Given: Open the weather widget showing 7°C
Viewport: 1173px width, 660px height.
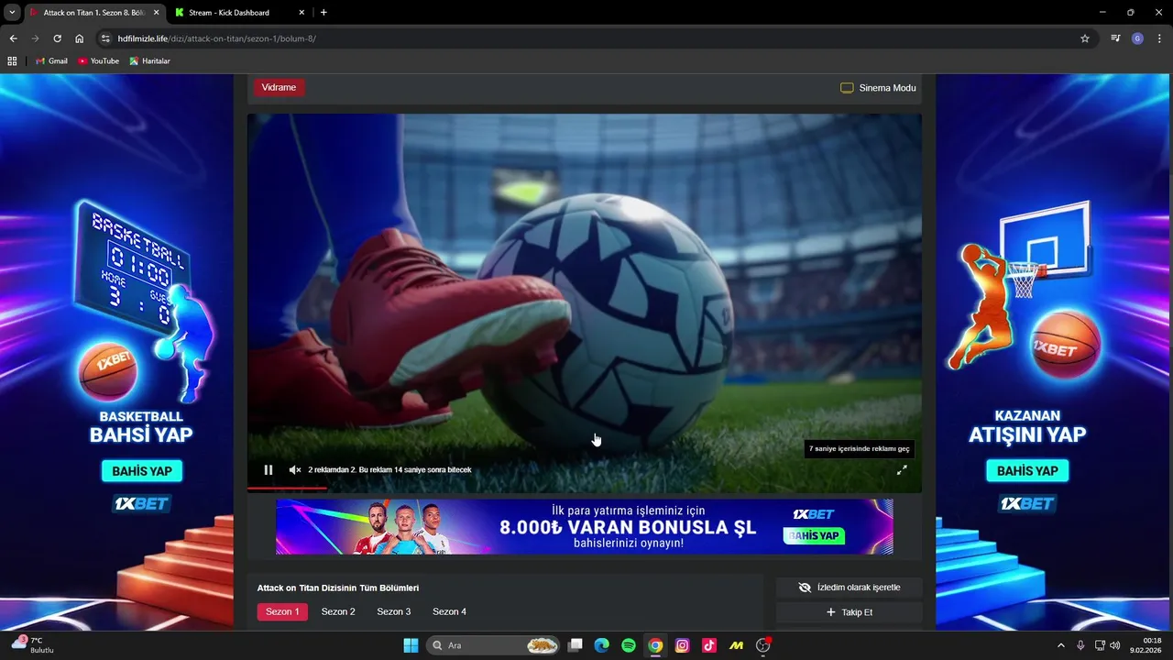Looking at the screenshot, I should click(32, 644).
